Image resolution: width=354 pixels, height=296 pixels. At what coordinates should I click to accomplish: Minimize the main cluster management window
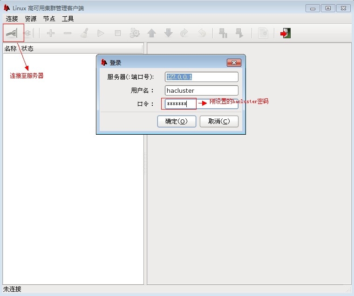(313, 8)
